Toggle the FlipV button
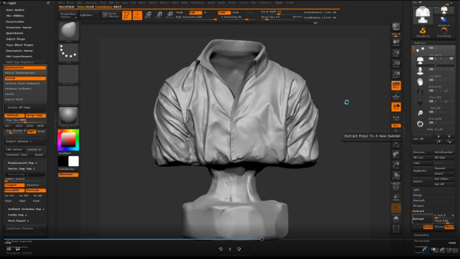Screen dimensions: 460x259 (31, 131)
